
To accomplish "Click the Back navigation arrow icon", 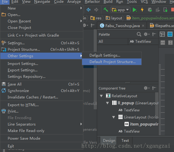I will [89, 10].
